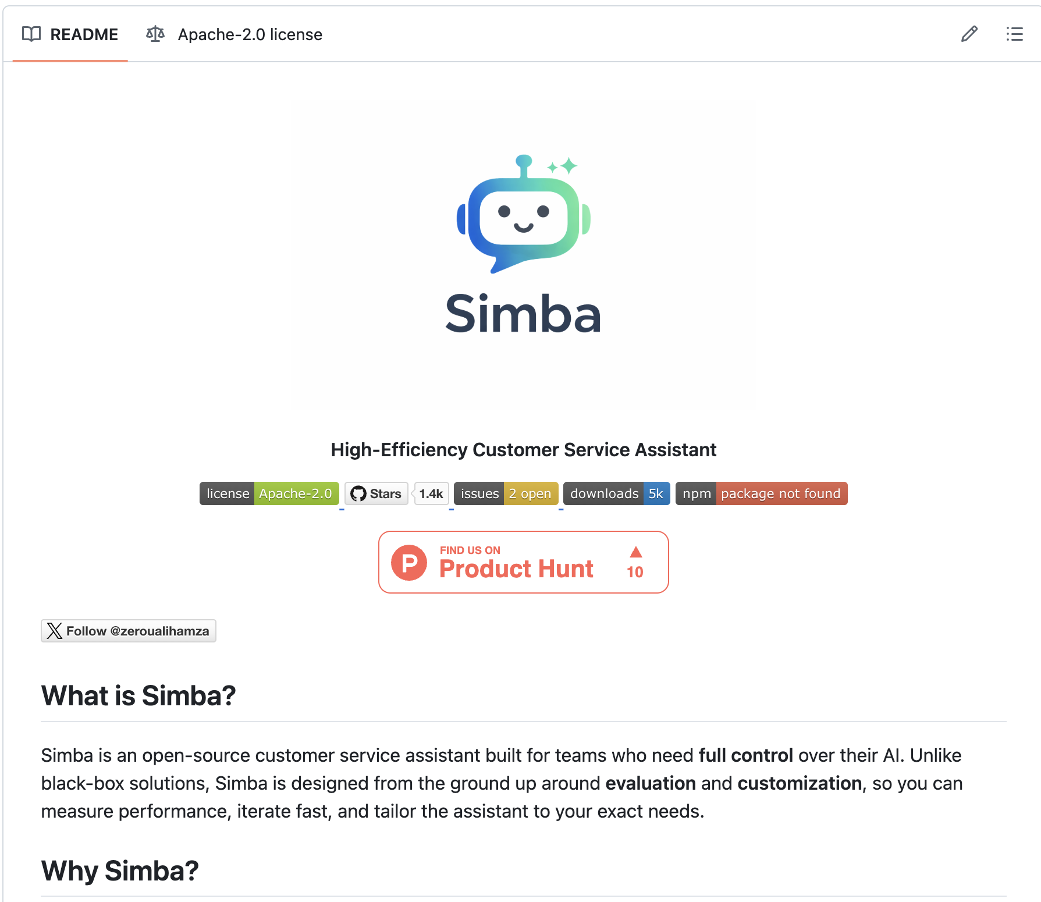Click the Find Us On Product Hunt button
The image size is (1041, 902).
click(x=523, y=562)
